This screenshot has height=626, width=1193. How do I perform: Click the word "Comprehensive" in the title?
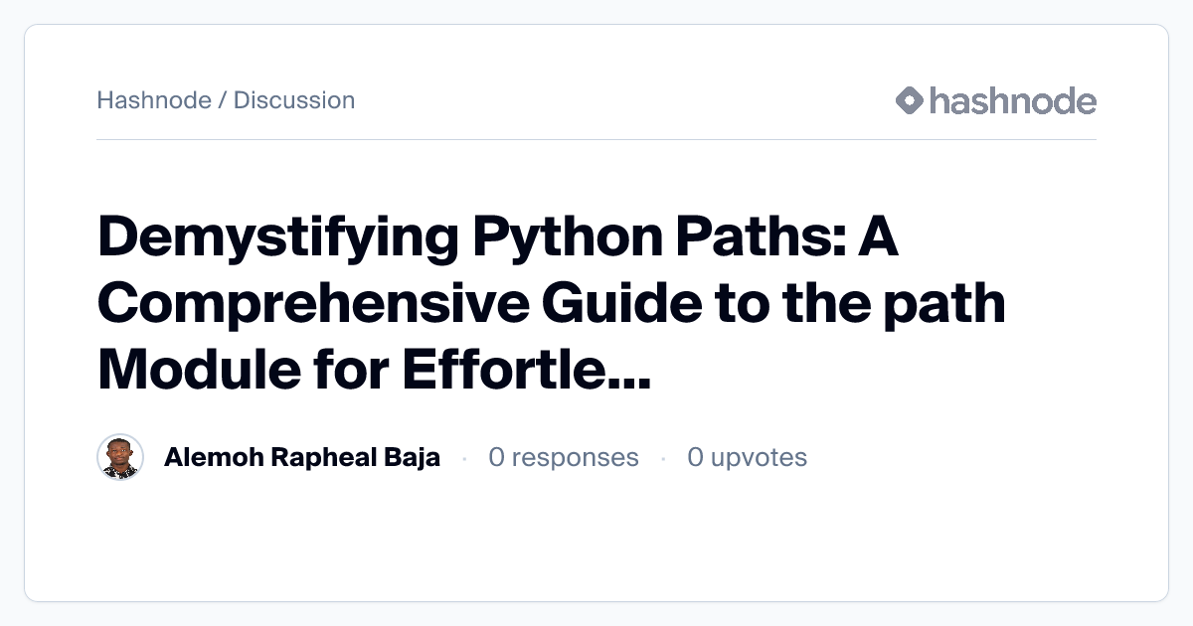(313, 304)
